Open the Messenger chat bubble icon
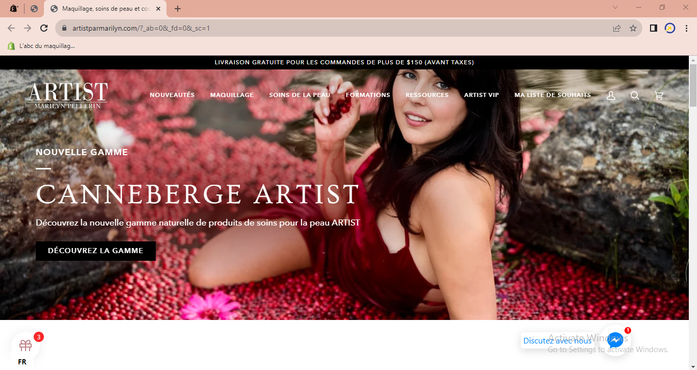 615,340
